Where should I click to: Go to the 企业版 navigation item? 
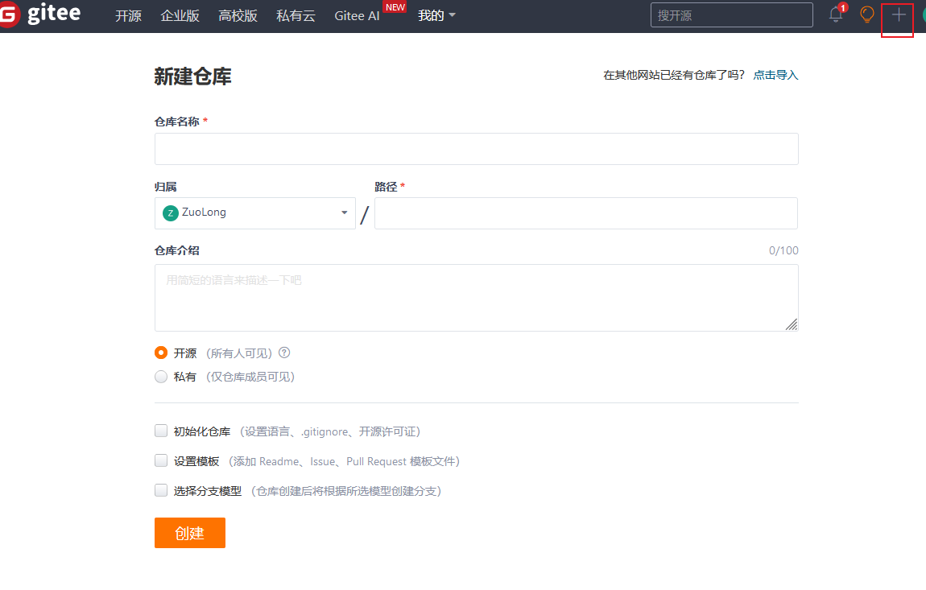tap(180, 15)
